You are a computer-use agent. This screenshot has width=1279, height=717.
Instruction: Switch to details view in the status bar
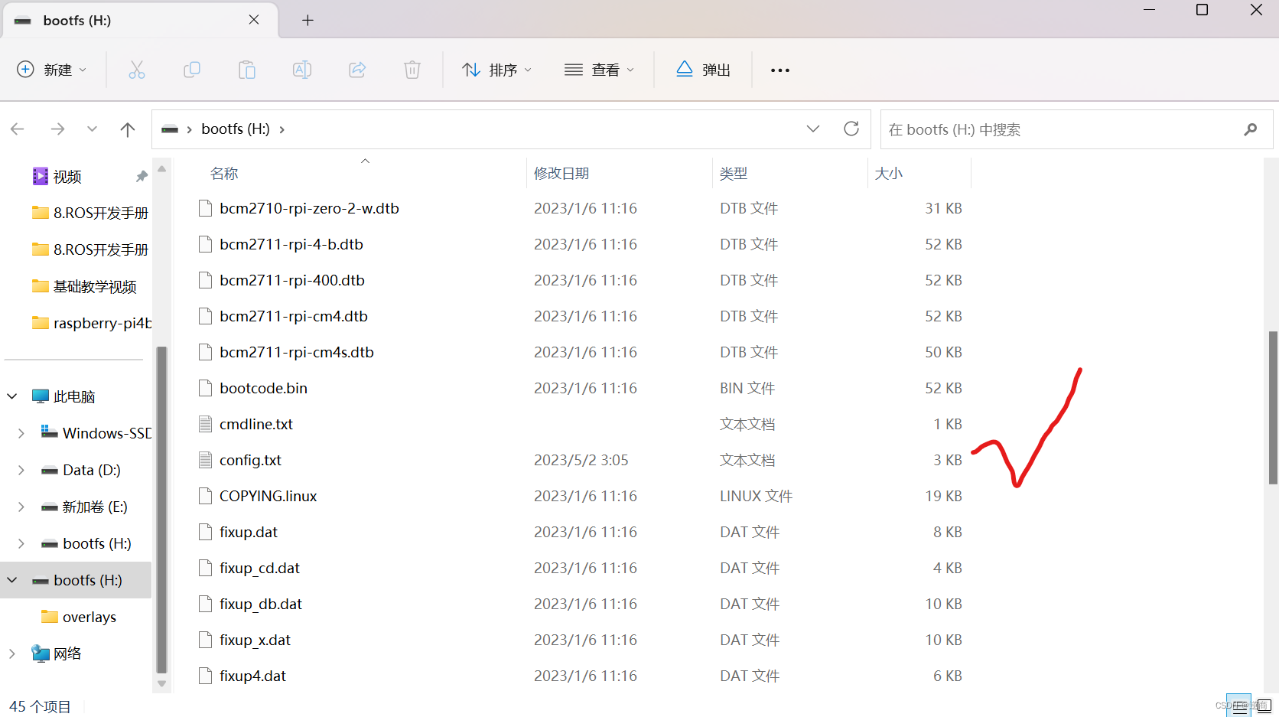1239,705
